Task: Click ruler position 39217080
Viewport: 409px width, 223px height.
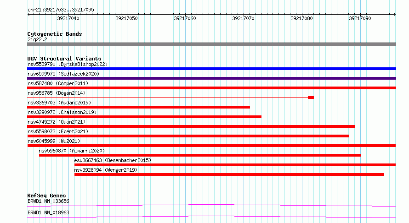Action: (302, 18)
